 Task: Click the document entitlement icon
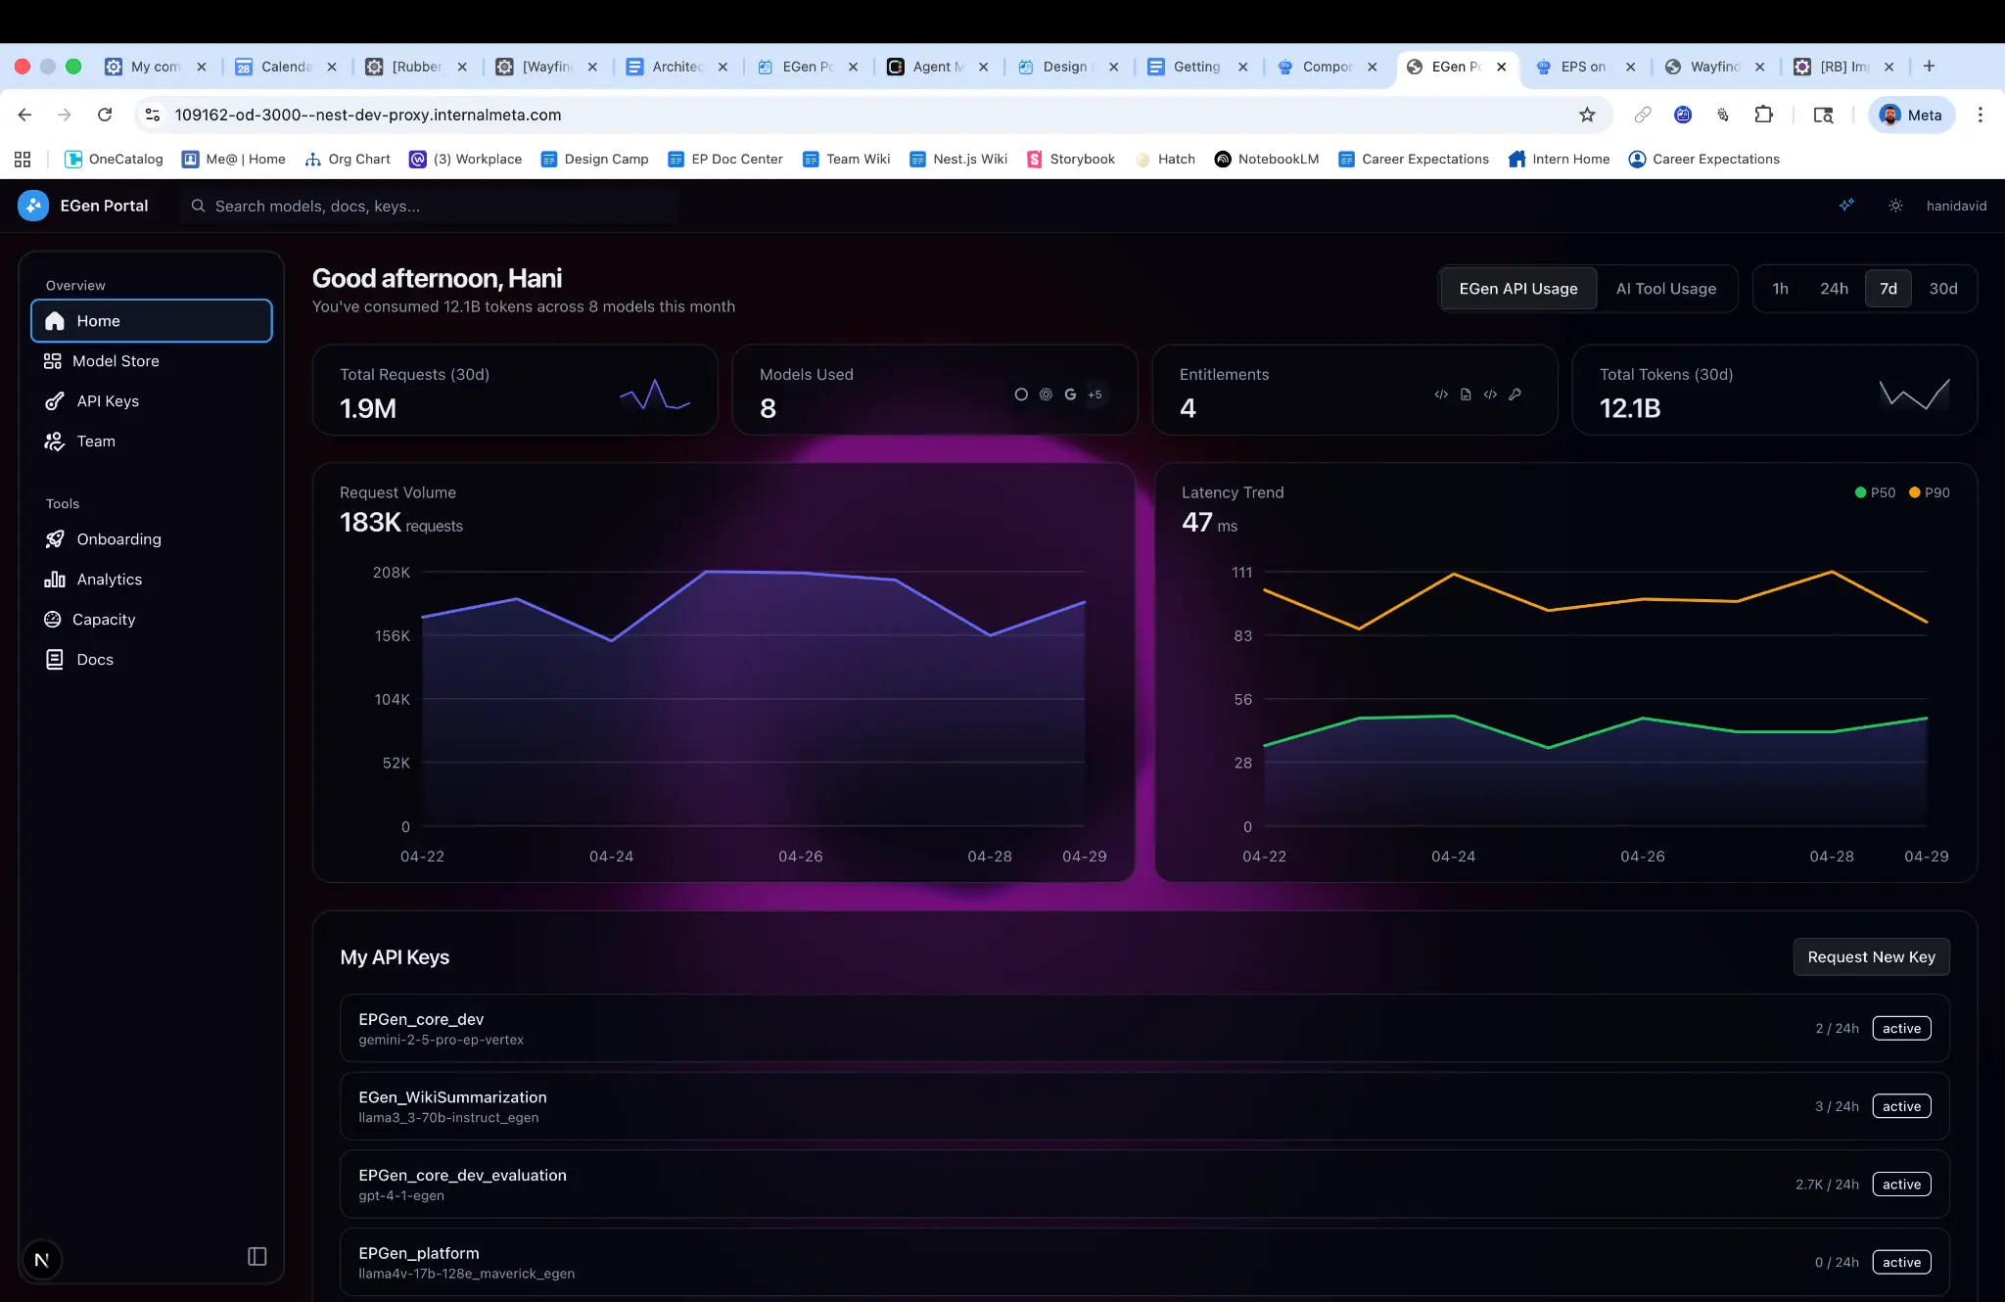point(1466,395)
